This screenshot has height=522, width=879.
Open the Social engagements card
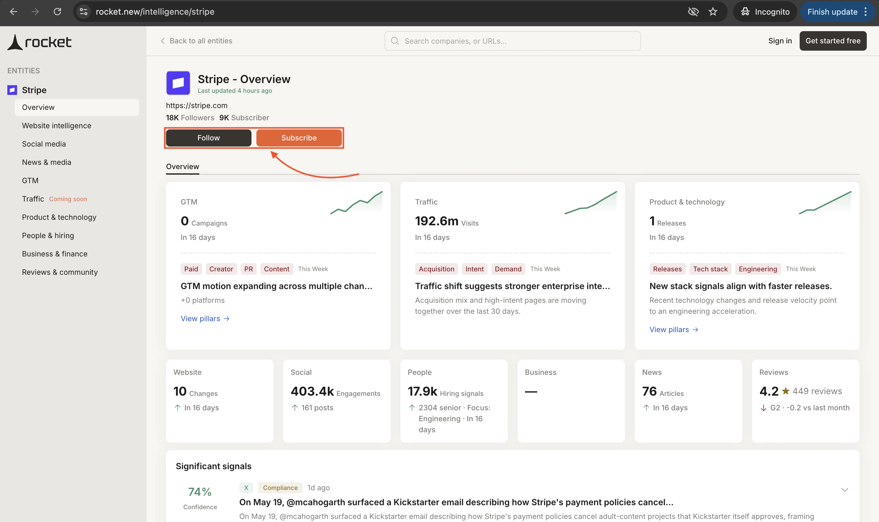point(336,401)
